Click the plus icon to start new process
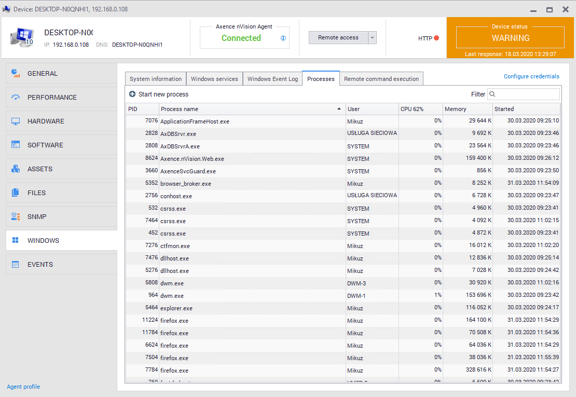The image size is (576, 397). click(132, 94)
